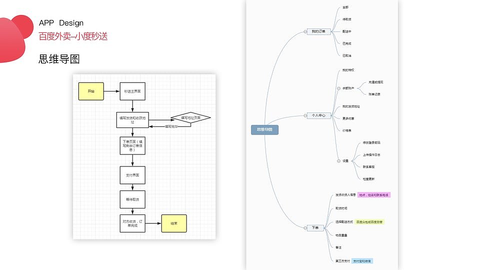Screen dimensions: 480x270
Task: Select the 余额账户 node text
Action: (348, 88)
